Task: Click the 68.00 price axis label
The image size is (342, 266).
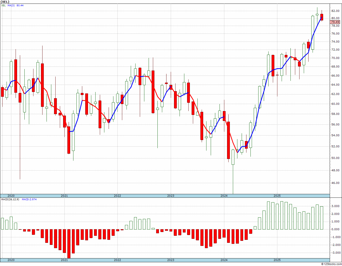Action: tap(335, 67)
